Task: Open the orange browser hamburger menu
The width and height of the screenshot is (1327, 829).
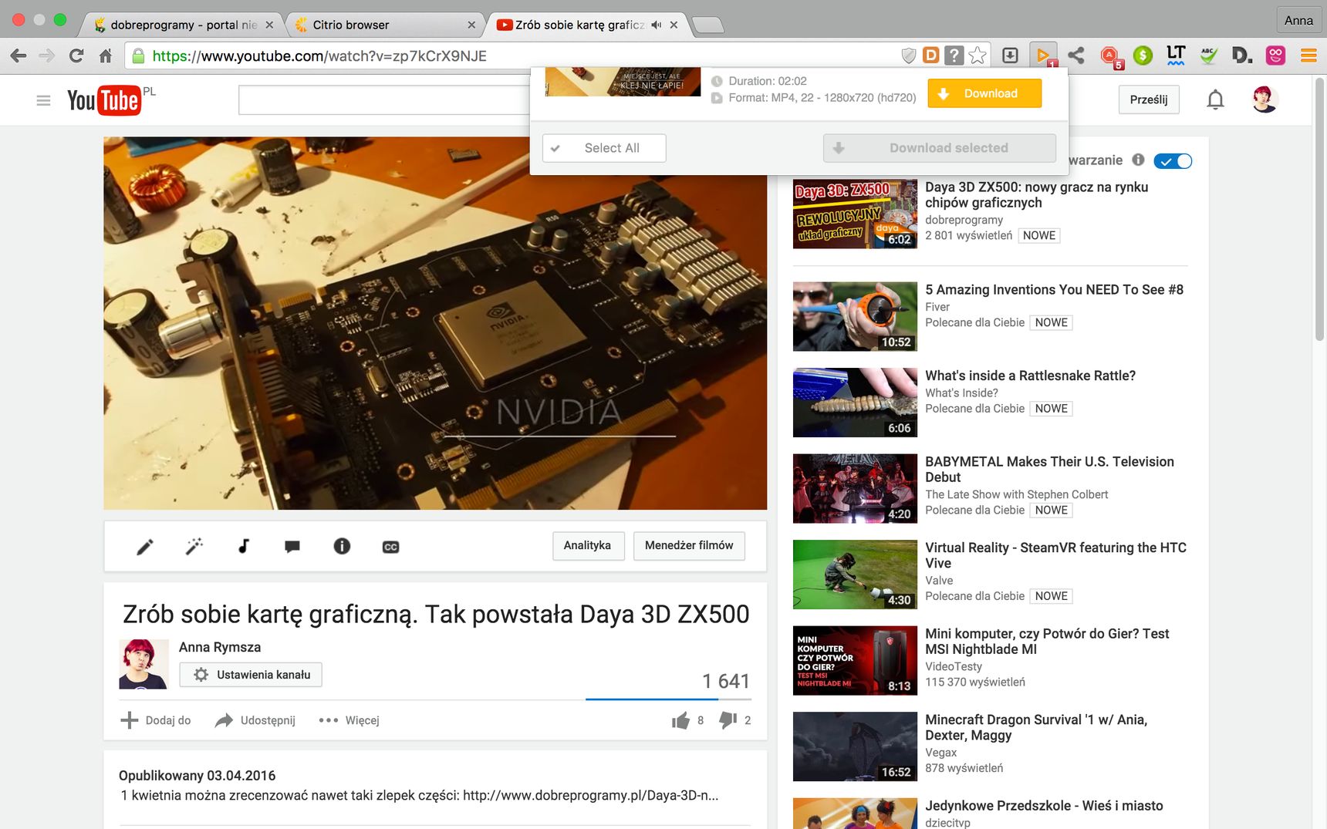Action: pyautogui.click(x=1308, y=56)
